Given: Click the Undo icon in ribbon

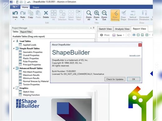Looking at the screenshot, I should pyautogui.click(x=15, y=13).
